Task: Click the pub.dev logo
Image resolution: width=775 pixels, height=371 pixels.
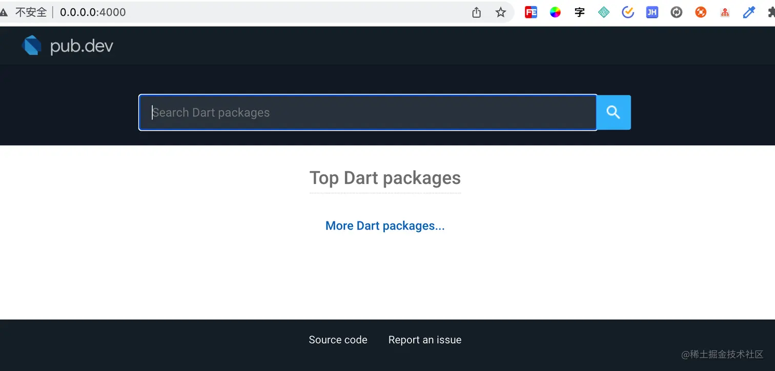Action: point(67,46)
